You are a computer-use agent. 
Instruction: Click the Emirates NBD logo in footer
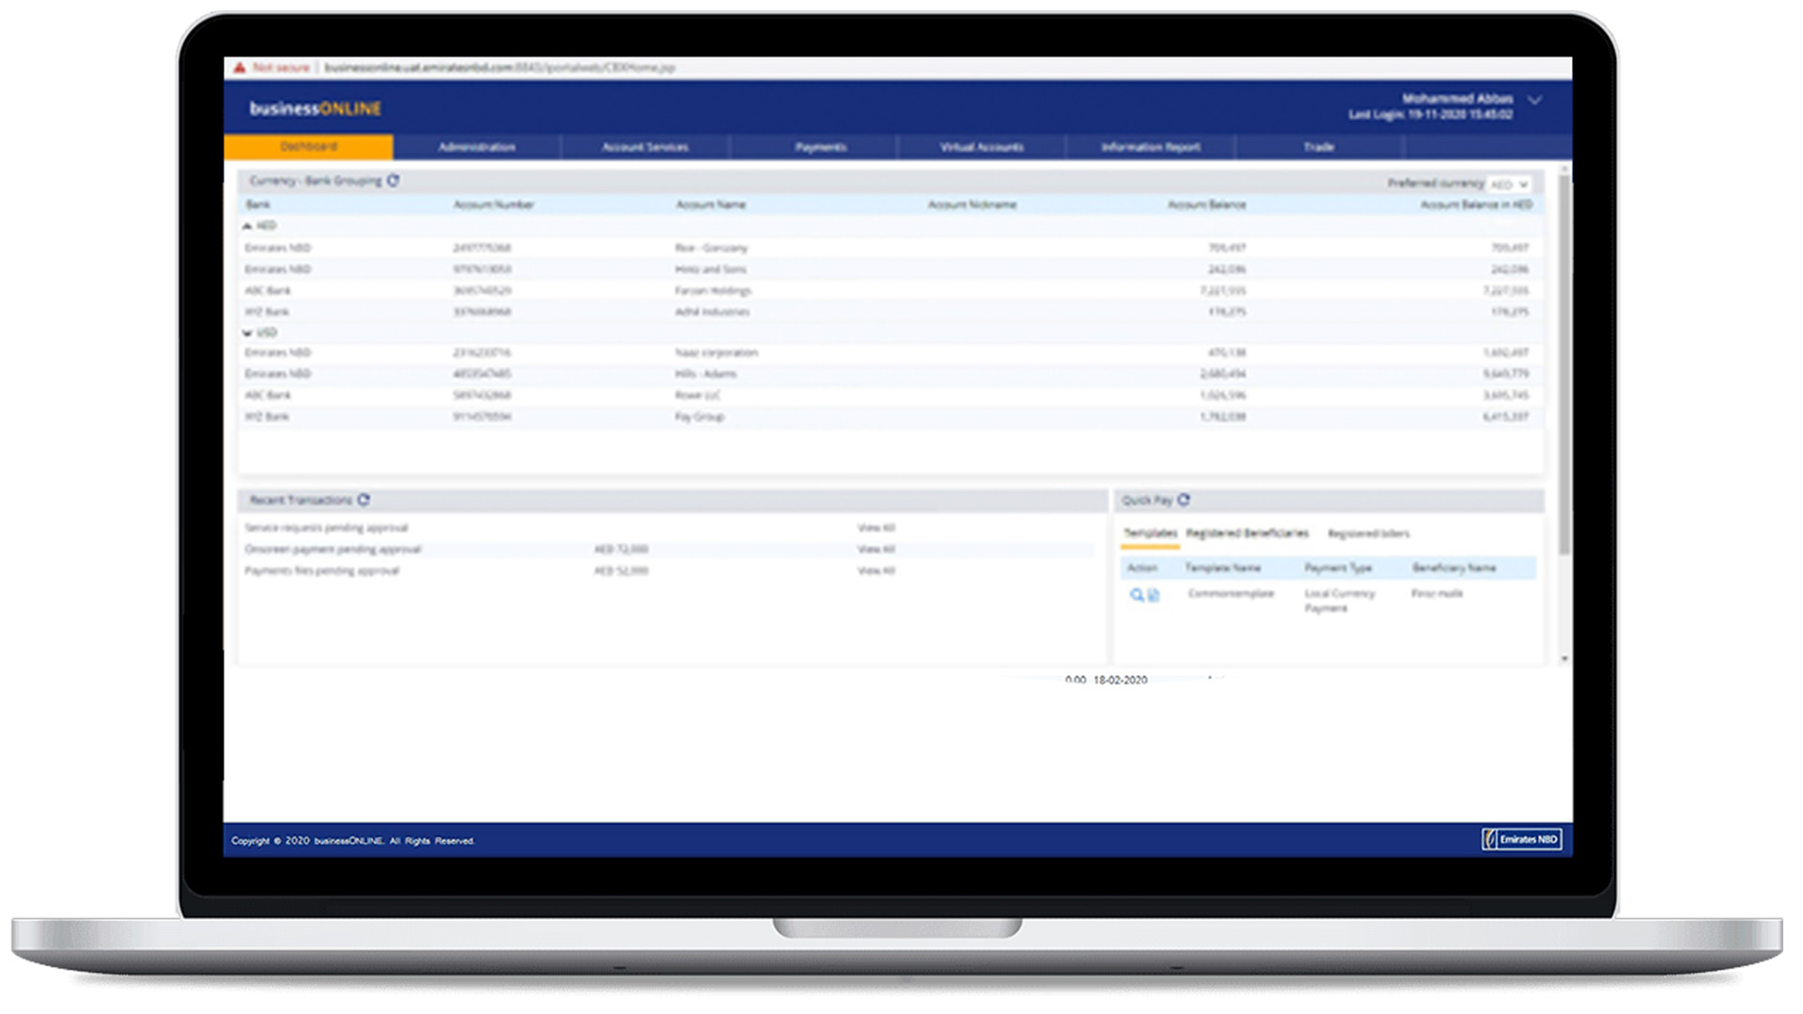[1521, 839]
